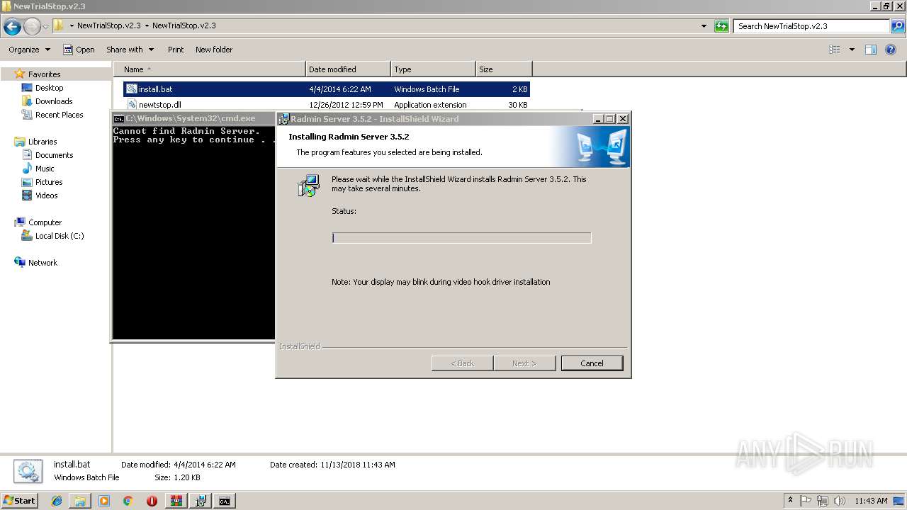Viewport: 907px width, 510px height.
Task: Open the address bar history dropdown
Action: 704,26
